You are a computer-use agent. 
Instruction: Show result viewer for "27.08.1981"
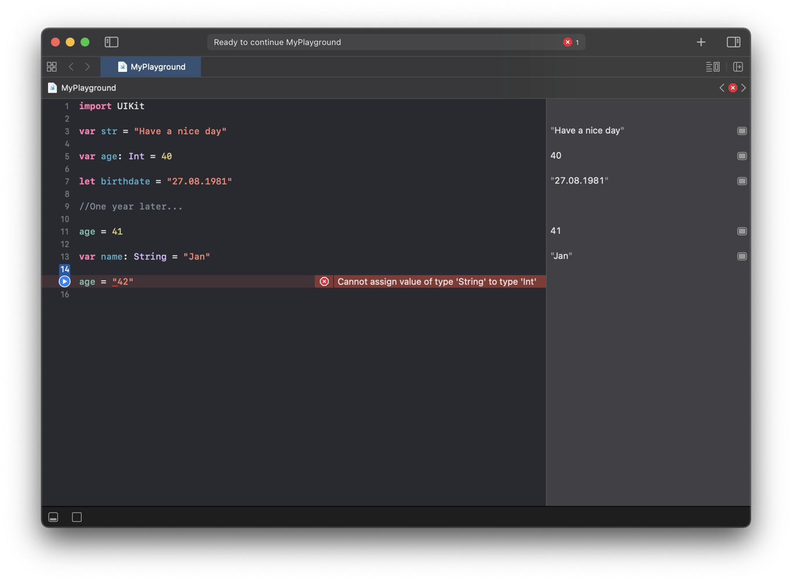pyautogui.click(x=742, y=181)
